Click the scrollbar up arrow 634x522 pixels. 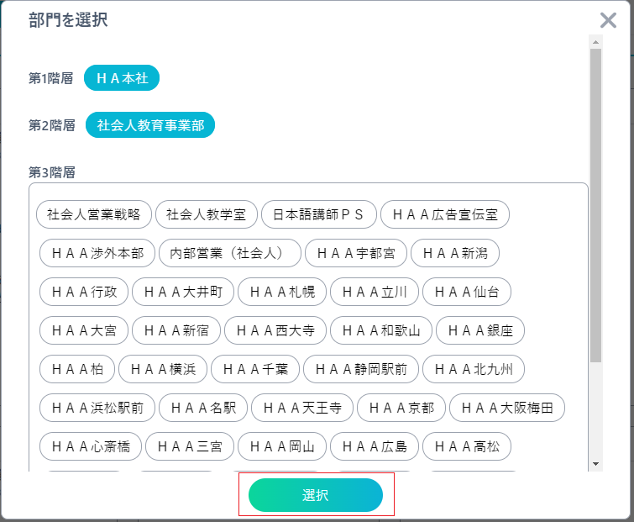click(595, 41)
